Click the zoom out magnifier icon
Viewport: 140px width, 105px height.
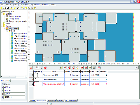click(x=32, y=8)
